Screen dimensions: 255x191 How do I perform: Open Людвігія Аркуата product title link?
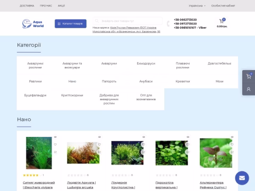click(81, 185)
